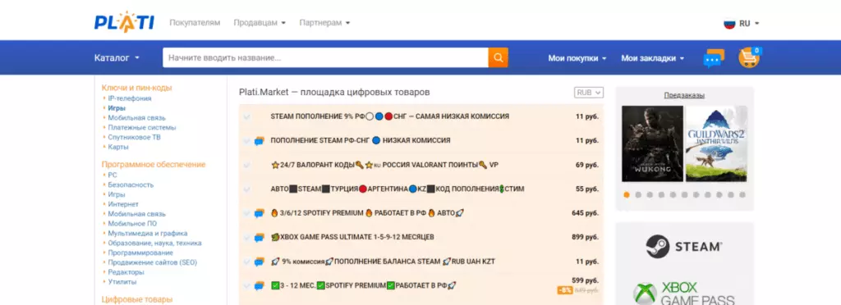Open XBOX GAME PASS ULTIMATE 1-5-9-12 listing

[352, 237]
